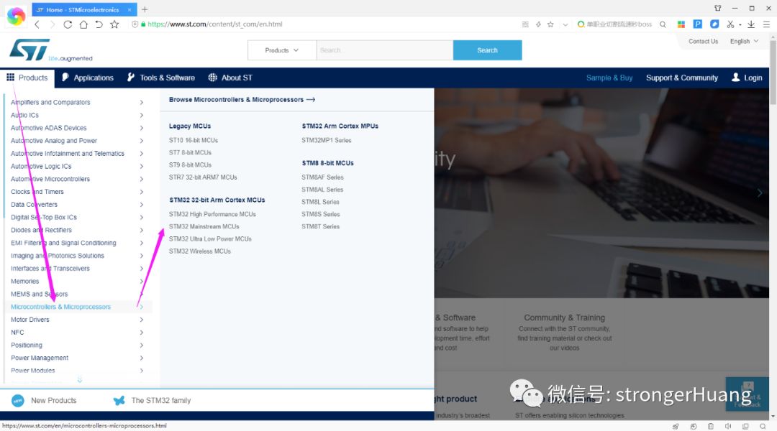This screenshot has width=777, height=431.
Task: Expand the Audio ICs chevron
Action: [141, 116]
